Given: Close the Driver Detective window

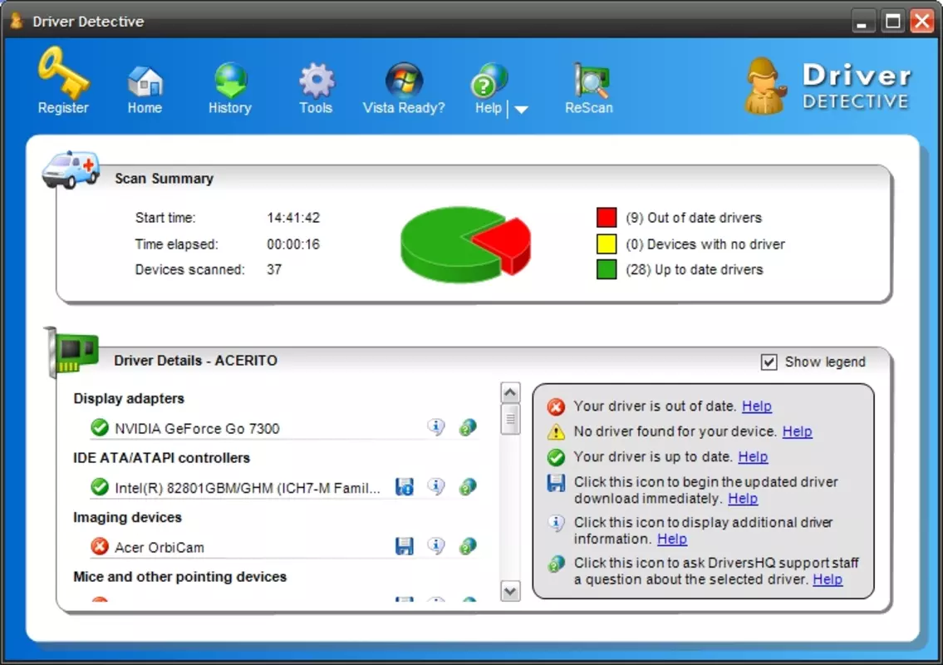Looking at the screenshot, I should [x=922, y=22].
